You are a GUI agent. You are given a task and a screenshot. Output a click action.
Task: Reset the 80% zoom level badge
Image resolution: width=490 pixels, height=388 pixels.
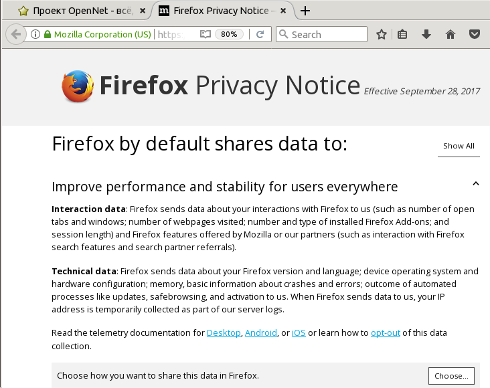[x=229, y=34]
